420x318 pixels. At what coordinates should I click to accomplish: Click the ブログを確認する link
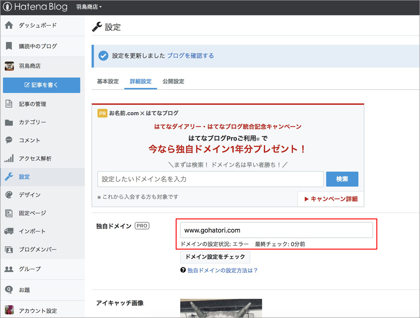tap(190, 56)
